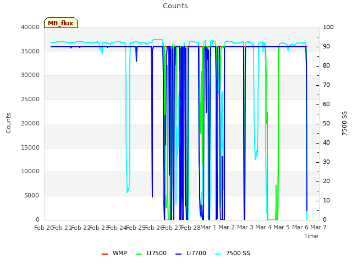Click the Feb 26 date label
Viewport: 352px width, 264px height.
click(x=153, y=228)
